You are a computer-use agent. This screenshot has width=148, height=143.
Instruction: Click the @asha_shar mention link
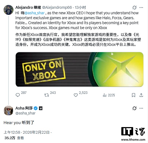pyautogui.click(x=34, y=13)
